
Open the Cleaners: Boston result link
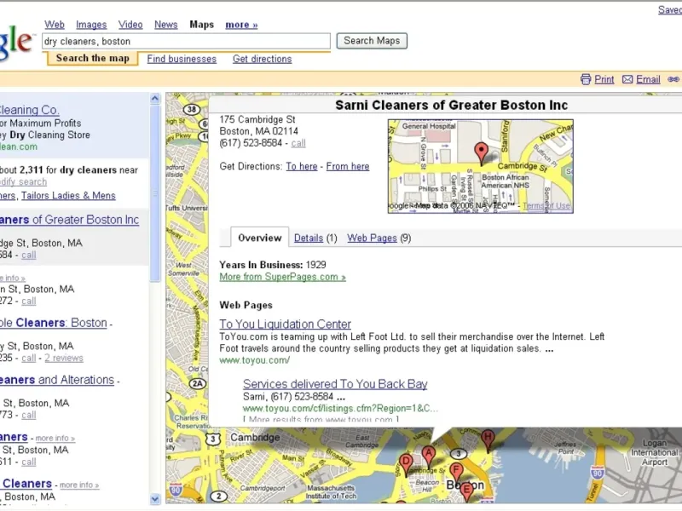coord(54,323)
